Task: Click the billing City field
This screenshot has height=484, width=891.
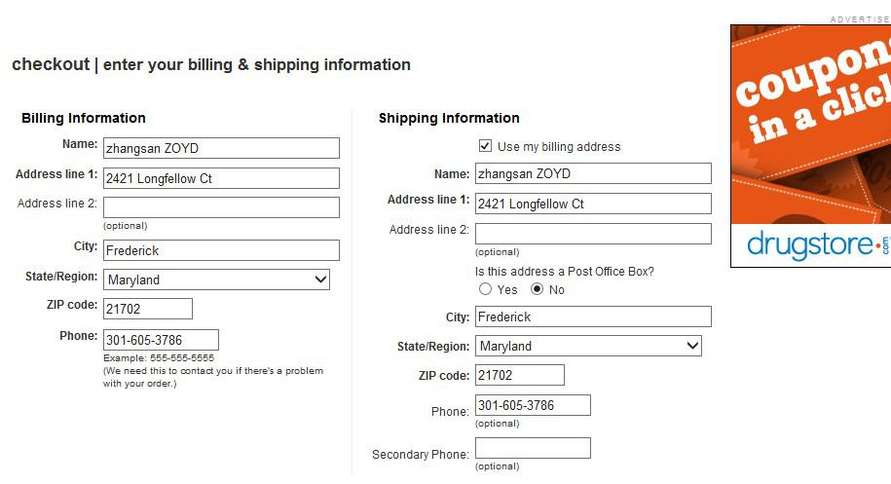Action: [221, 250]
